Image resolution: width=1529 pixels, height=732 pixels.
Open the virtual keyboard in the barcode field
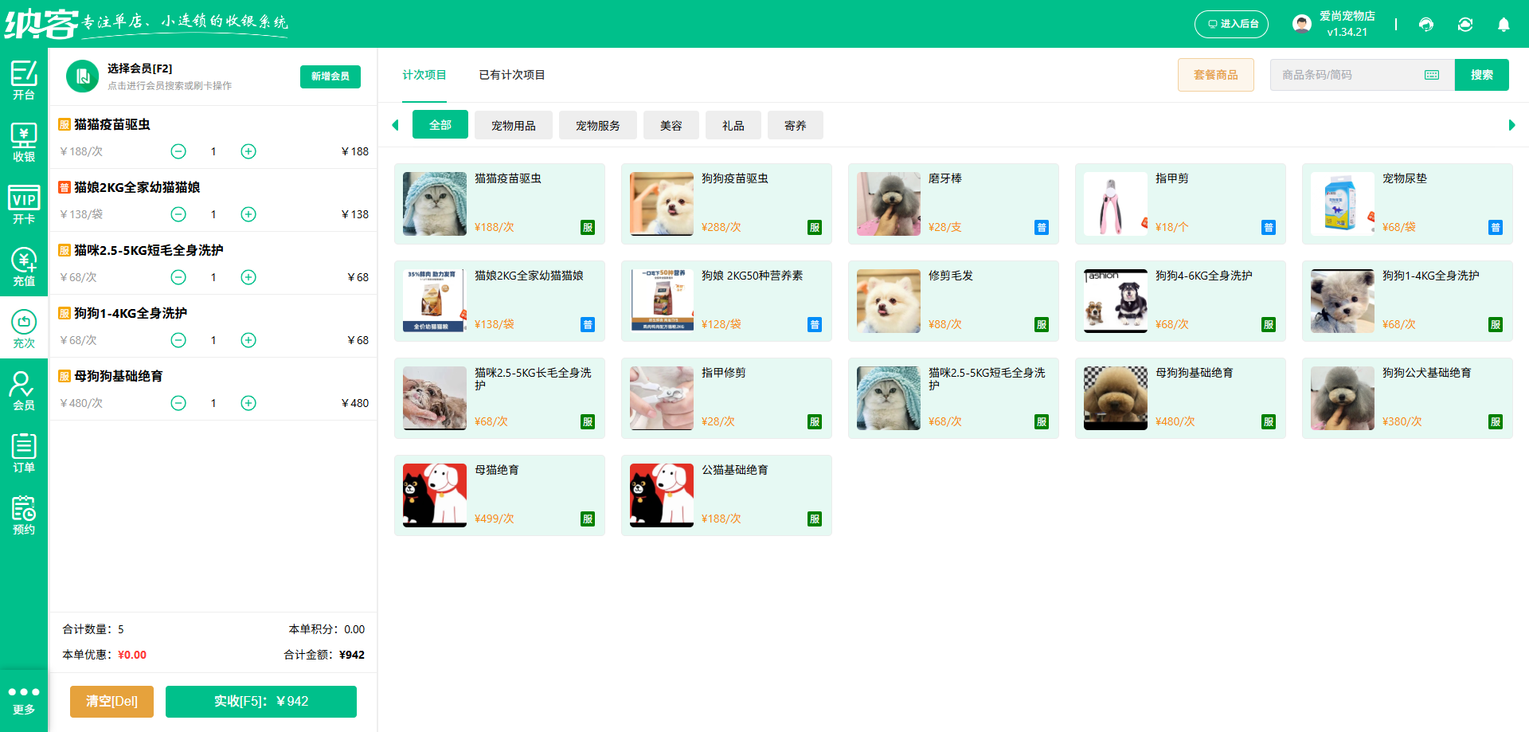(x=1431, y=74)
